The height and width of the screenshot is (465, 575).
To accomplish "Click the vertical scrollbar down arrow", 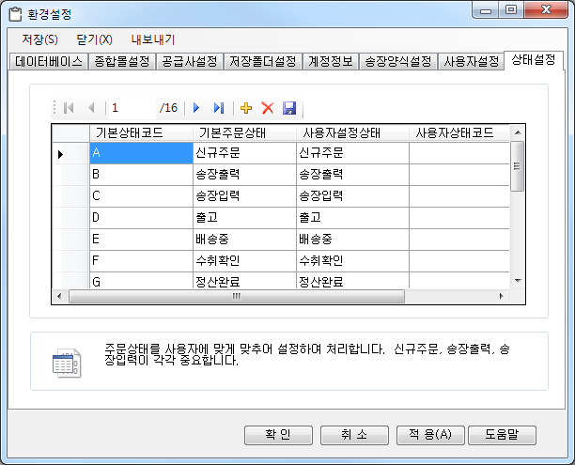I will (x=518, y=281).
